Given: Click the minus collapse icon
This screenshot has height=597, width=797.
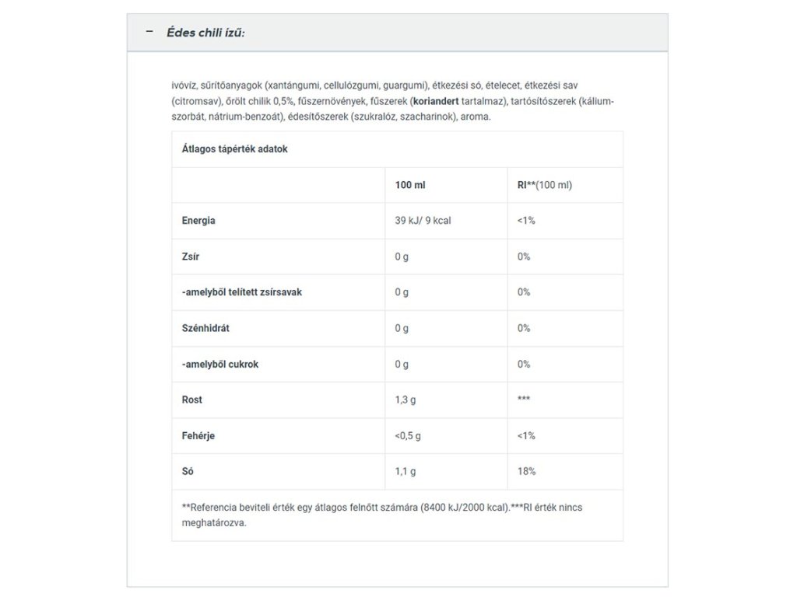Looking at the screenshot, I should [149, 33].
